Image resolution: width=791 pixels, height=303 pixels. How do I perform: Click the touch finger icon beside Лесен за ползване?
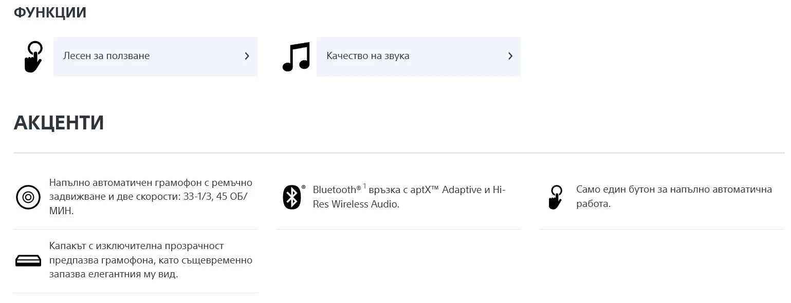coord(32,56)
